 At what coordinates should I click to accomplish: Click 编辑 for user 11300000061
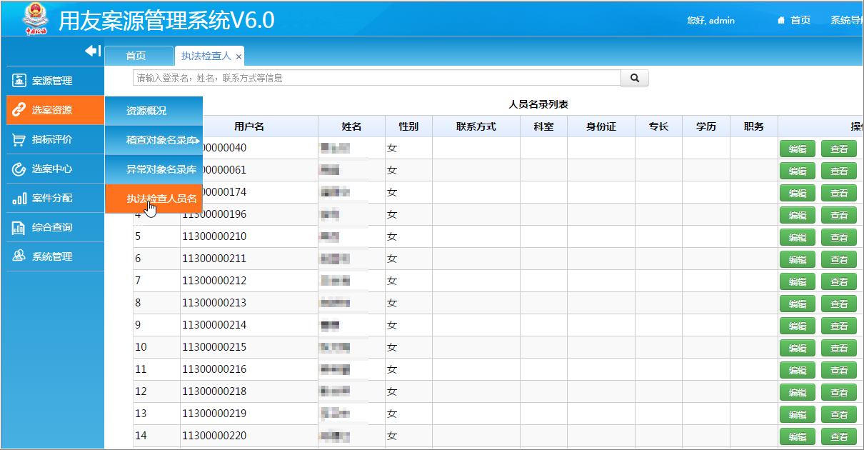point(797,171)
